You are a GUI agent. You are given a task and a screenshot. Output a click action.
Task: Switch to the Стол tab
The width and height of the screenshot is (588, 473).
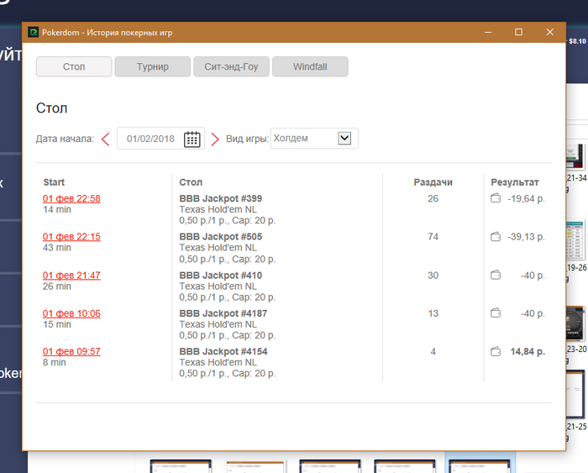[x=74, y=66]
